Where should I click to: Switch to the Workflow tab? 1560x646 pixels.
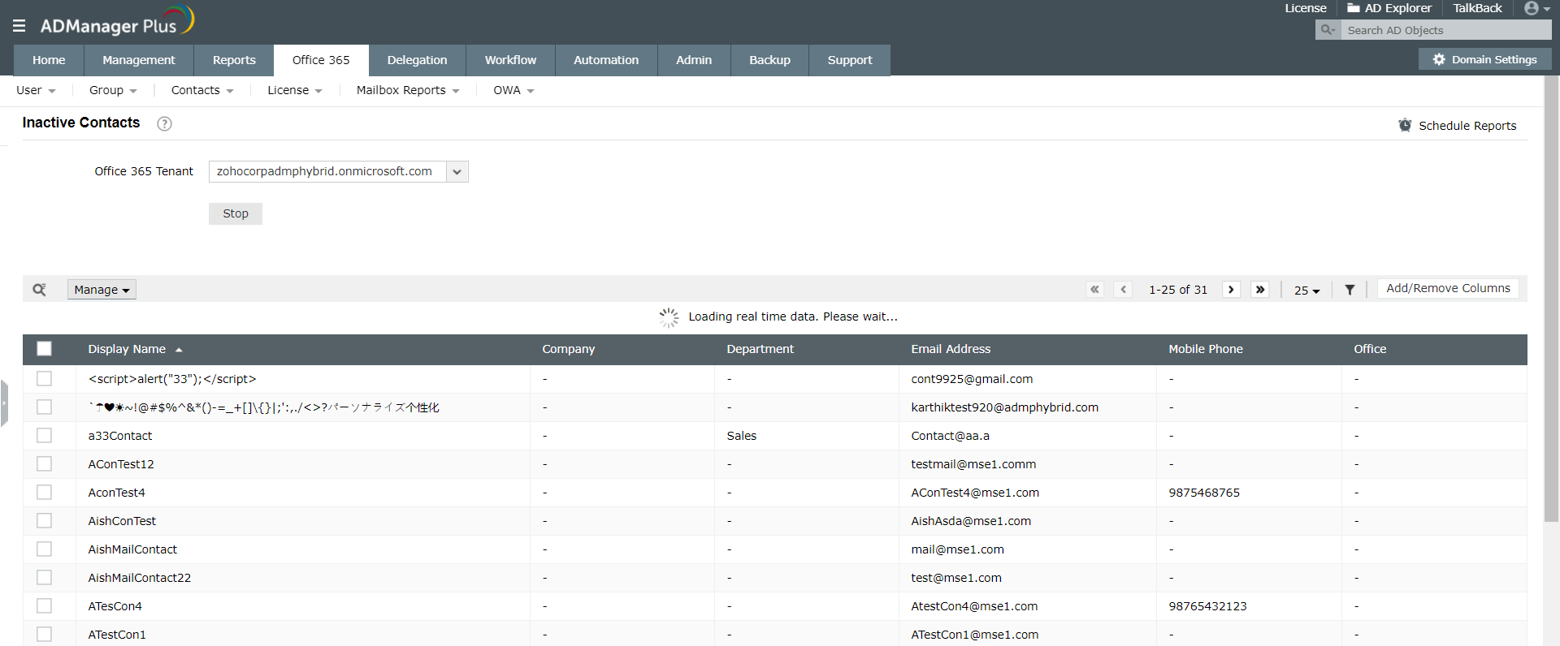point(510,60)
